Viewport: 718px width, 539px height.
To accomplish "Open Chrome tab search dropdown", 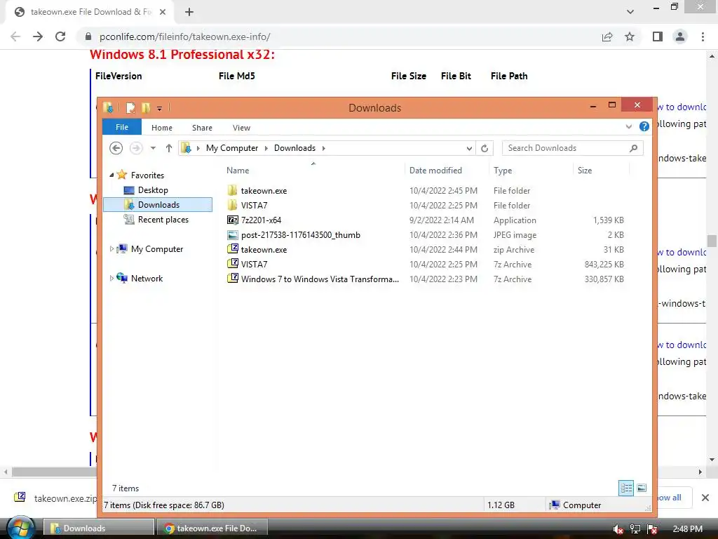I will 630,12.
